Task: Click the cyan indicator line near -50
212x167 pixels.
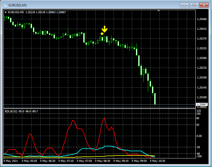Action: coord(108,146)
